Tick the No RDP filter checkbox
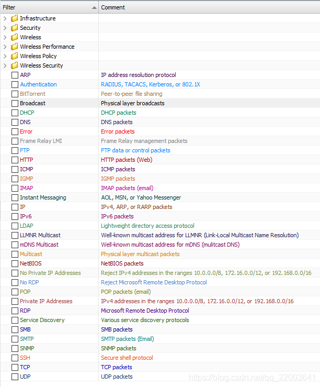Screen dimensions: 320x387 coord(15,282)
